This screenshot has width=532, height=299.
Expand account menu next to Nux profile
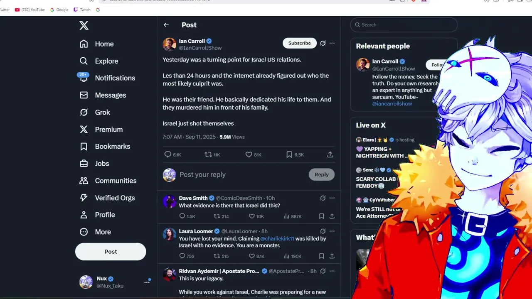coord(147,282)
